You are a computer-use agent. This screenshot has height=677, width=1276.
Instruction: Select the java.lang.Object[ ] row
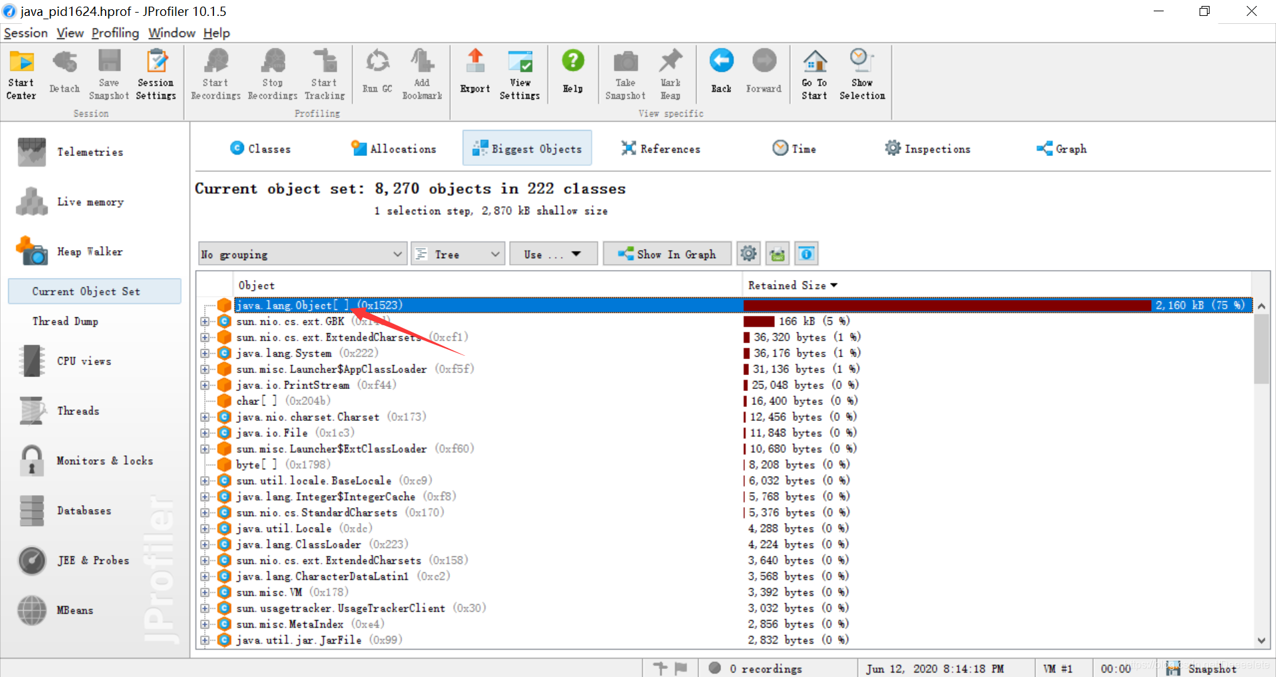pos(726,305)
